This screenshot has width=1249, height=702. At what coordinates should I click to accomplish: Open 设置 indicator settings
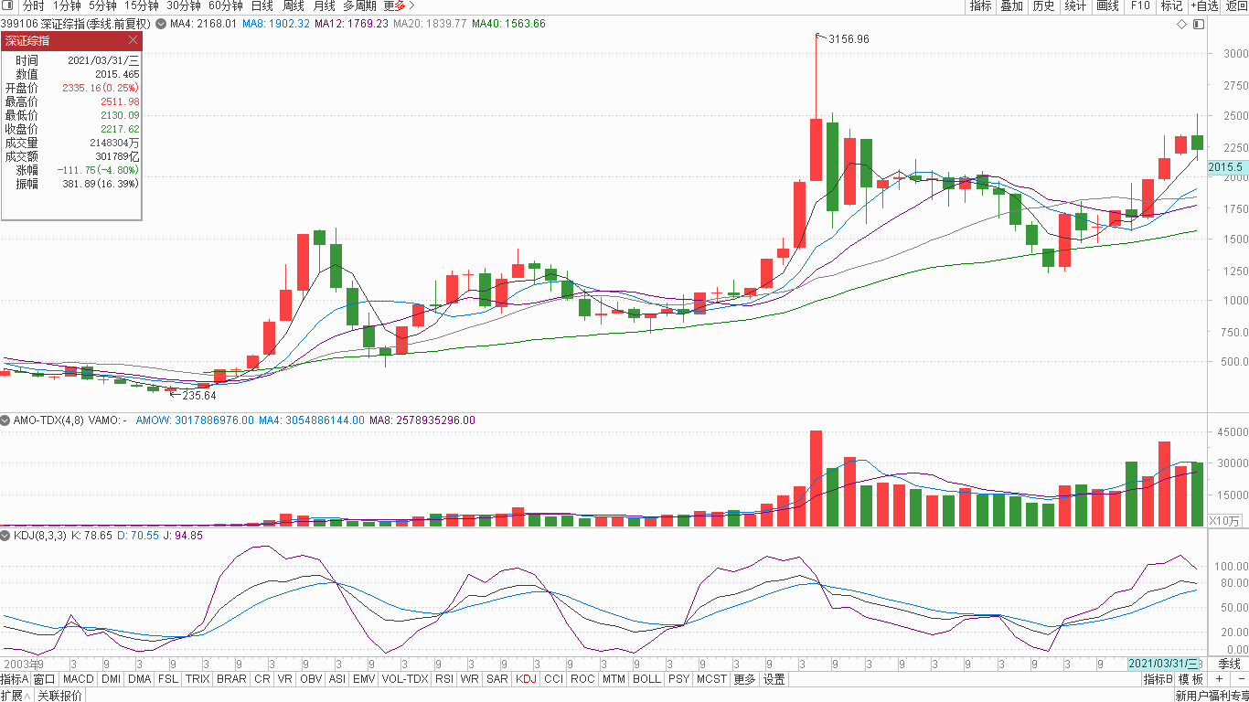click(x=774, y=679)
